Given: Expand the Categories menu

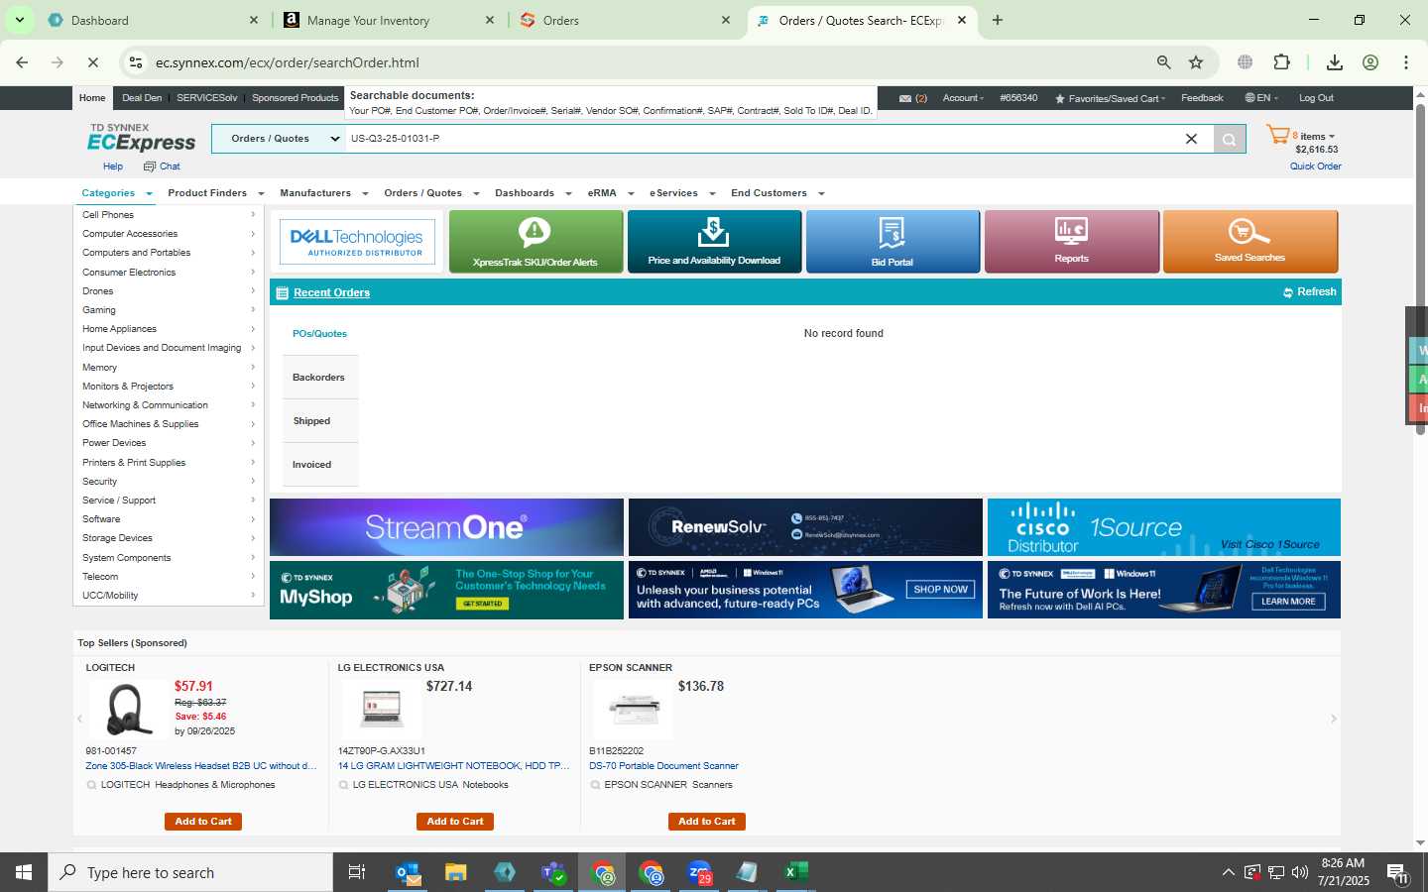Looking at the screenshot, I should (117, 193).
